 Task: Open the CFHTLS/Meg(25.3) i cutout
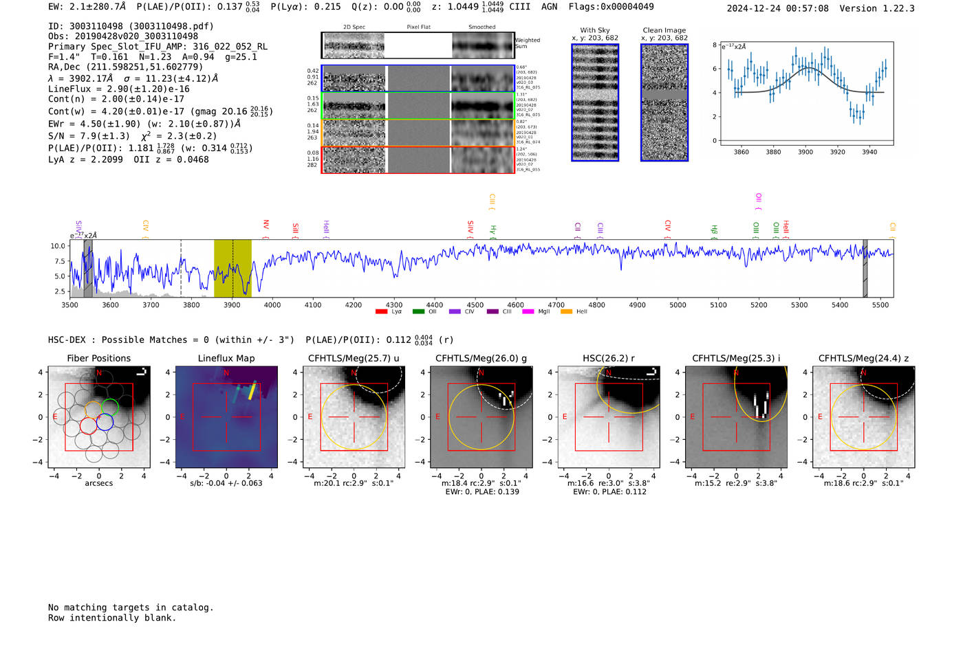coord(736,417)
